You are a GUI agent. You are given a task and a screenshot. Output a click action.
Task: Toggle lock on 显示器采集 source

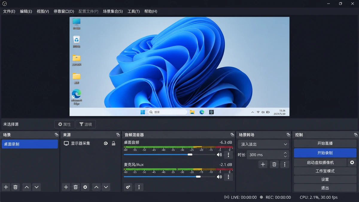[x=113, y=143]
